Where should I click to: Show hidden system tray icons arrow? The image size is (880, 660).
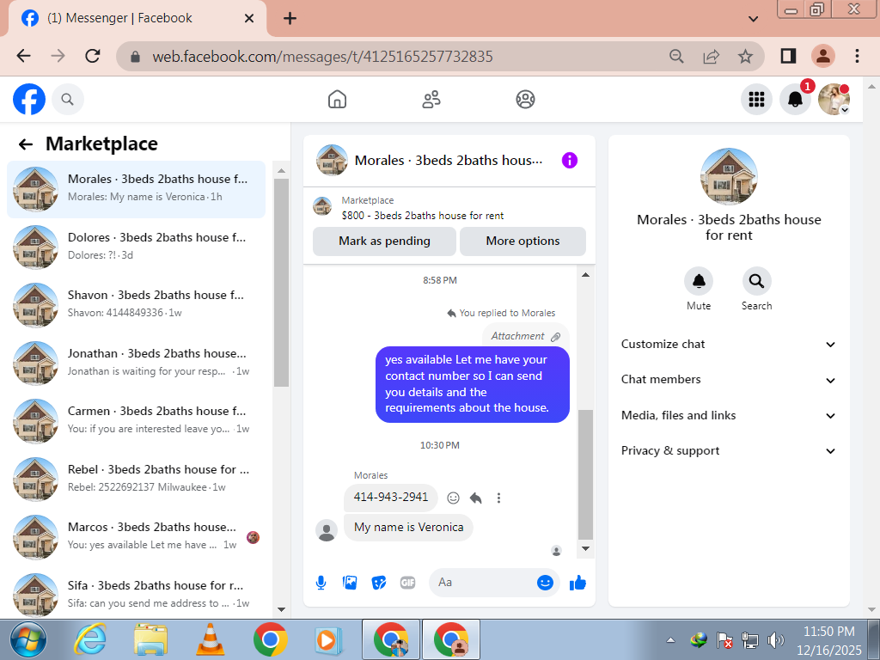click(x=670, y=639)
